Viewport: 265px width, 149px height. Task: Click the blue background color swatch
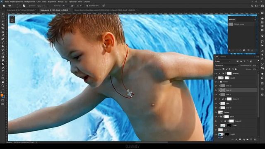[x=4, y=96]
